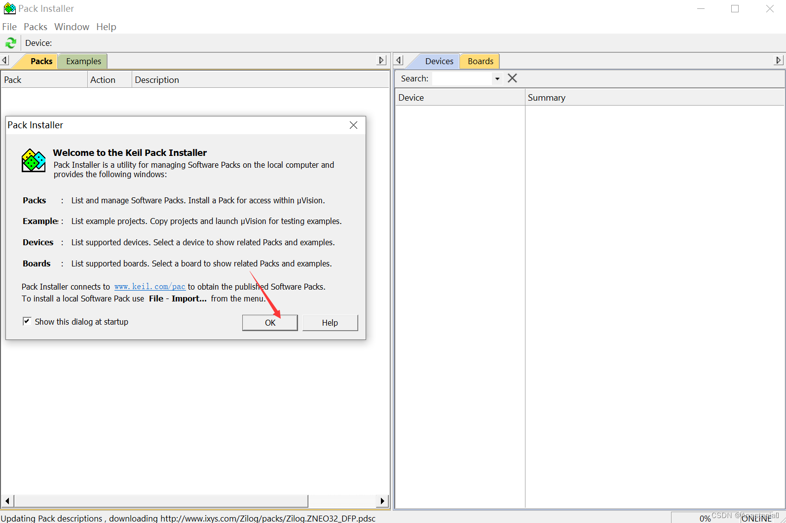Click the horizontal scrollbar right arrow

point(382,501)
